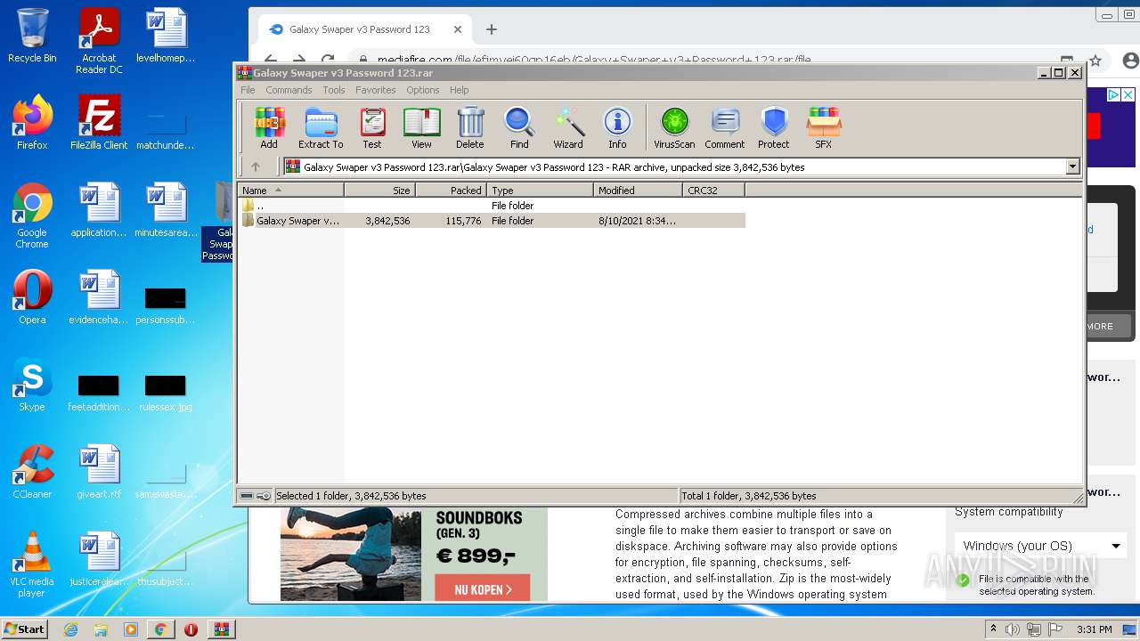
Task: Click the NU KOPEN ad button
Action: pyautogui.click(x=483, y=588)
